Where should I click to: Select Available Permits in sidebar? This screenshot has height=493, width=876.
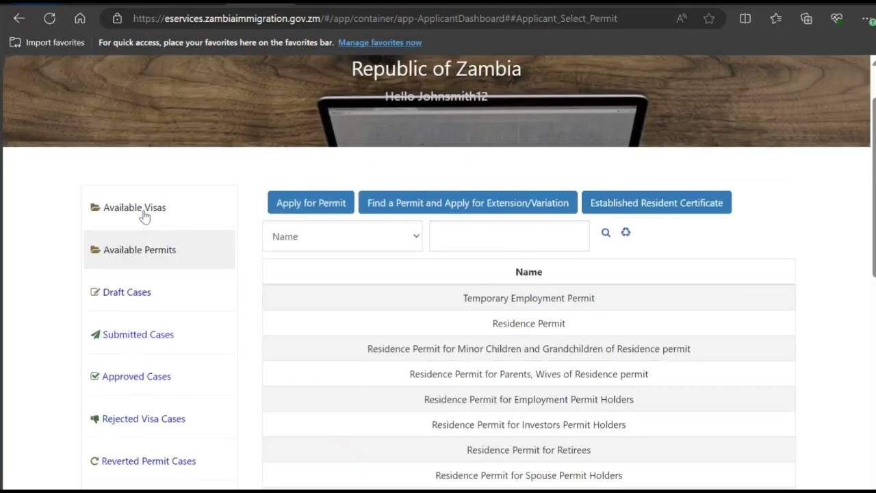click(x=140, y=250)
